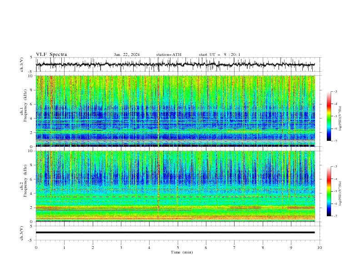Click the "10" tick on the time axis
Screen dimensions: 360x278
(x=320, y=248)
